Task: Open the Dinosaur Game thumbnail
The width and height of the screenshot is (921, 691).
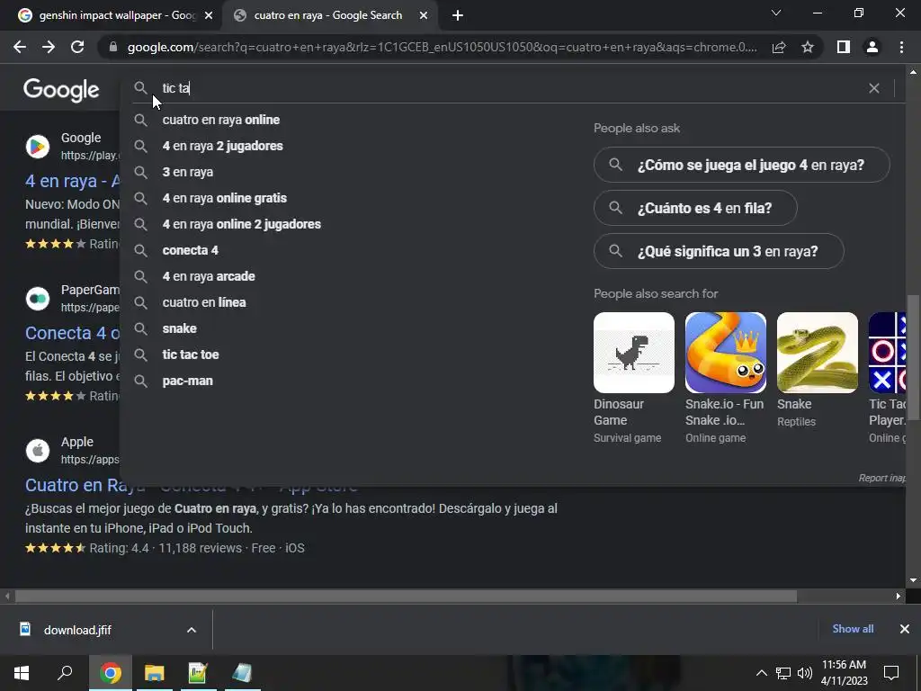Action: click(x=634, y=353)
